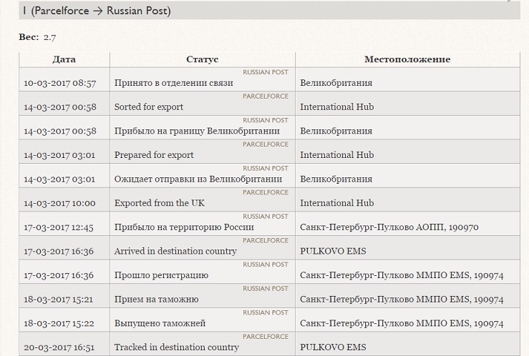The height and width of the screenshot is (356, 529).
Task: Click the date in the 'Ожидает отправки из Великобритании' row
Action: pos(59,179)
